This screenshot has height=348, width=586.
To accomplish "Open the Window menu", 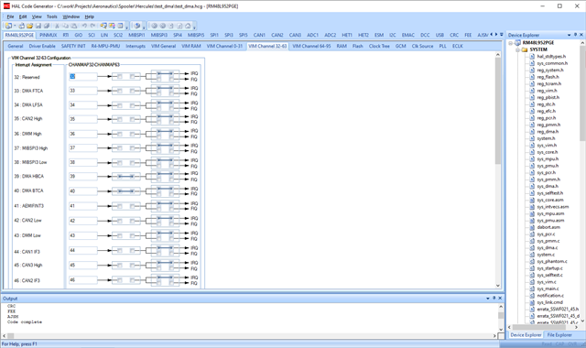I will (71, 16).
